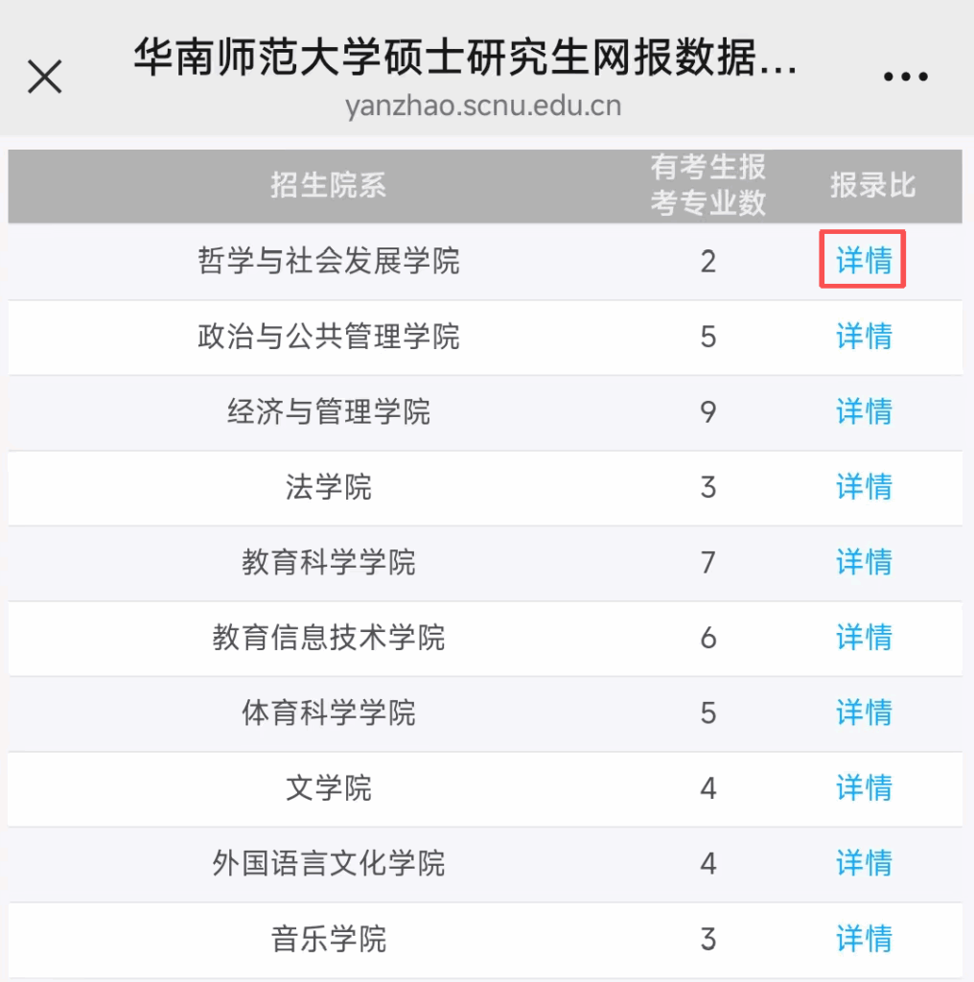Open the three-dot more options menu
The width and height of the screenshot is (974, 982).
(905, 77)
